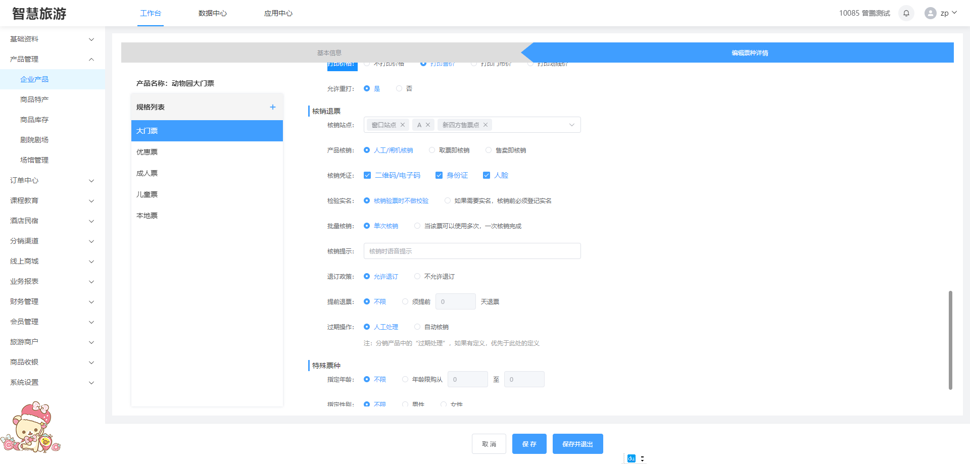Screen dimensions: 970x464
Task: Remove the A station tag
Action: [x=428, y=125]
